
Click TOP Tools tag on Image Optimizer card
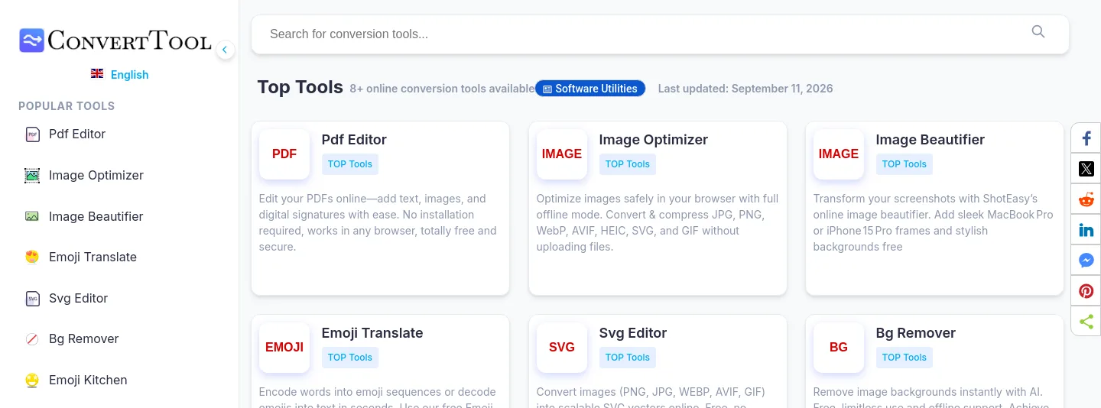[628, 164]
